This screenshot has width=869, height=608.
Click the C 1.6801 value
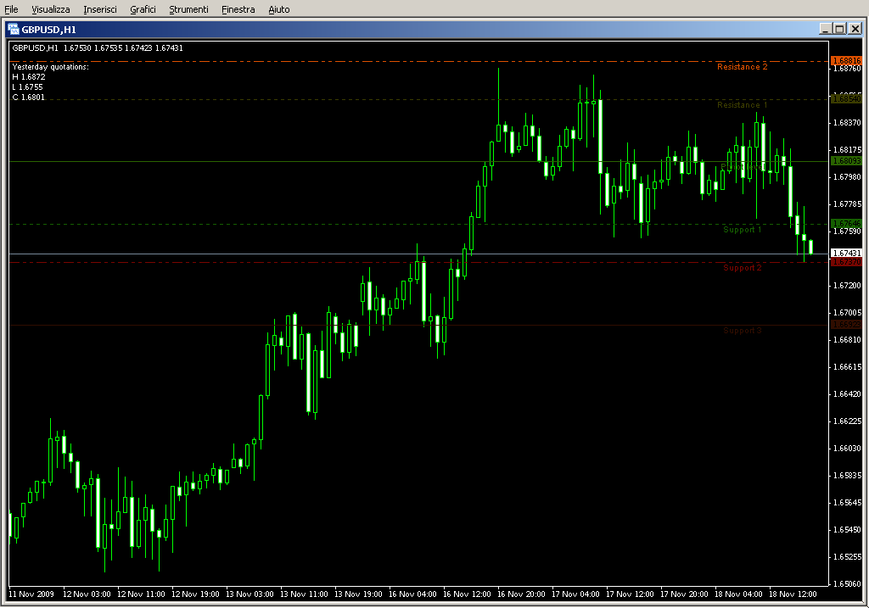(28, 98)
